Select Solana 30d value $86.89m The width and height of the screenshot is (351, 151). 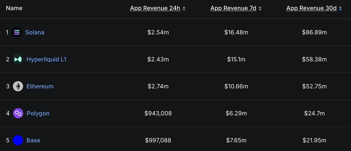click(x=314, y=32)
